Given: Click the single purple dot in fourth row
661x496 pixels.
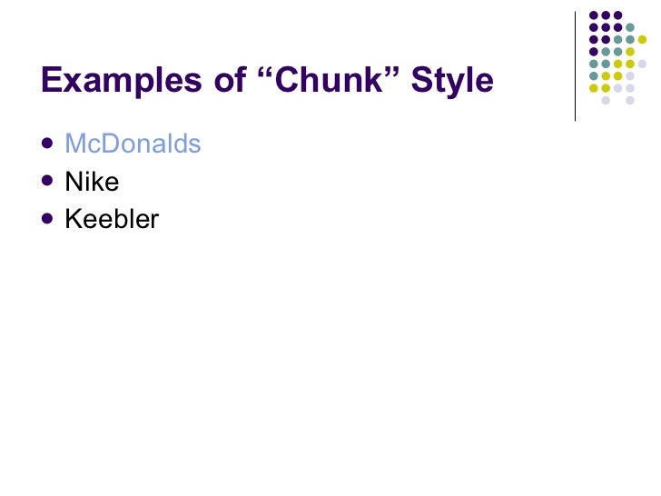Looking at the screenshot, I should (x=594, y=52).
